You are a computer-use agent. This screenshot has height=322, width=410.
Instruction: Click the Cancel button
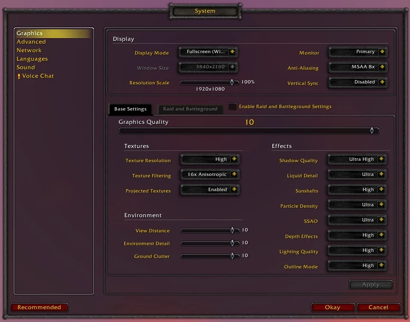(x=378, y=307)
